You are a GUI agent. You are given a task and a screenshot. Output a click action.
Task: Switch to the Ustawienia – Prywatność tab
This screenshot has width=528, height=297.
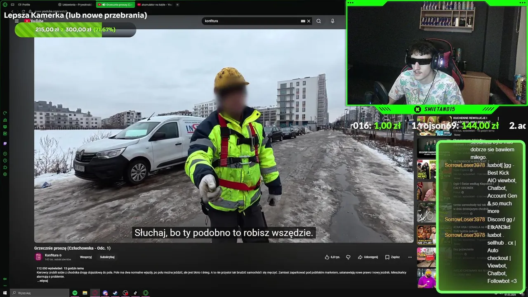pos(75,5)
